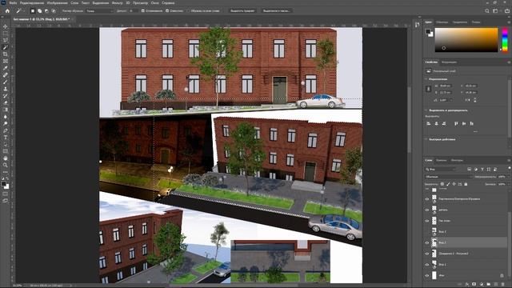Image resolution: width=512 pixels, height=288 pixels.
Task: Select the Brush tool
Action: pos(6,82)
